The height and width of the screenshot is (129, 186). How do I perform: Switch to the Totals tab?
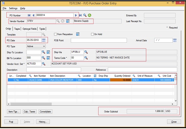(x=42, y=29)
